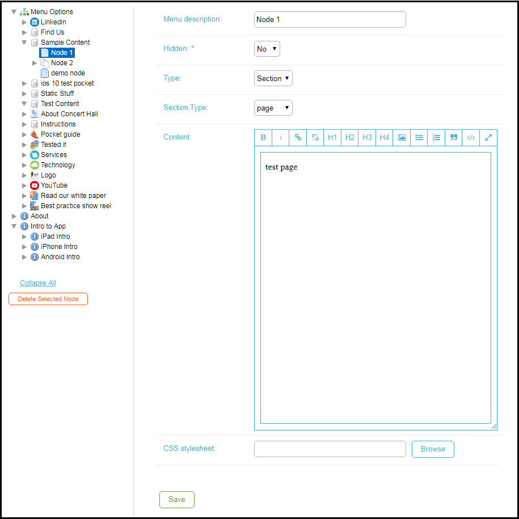519x519 pixels.
Task: Apply H3 heading style
Action: coord(367,138)
